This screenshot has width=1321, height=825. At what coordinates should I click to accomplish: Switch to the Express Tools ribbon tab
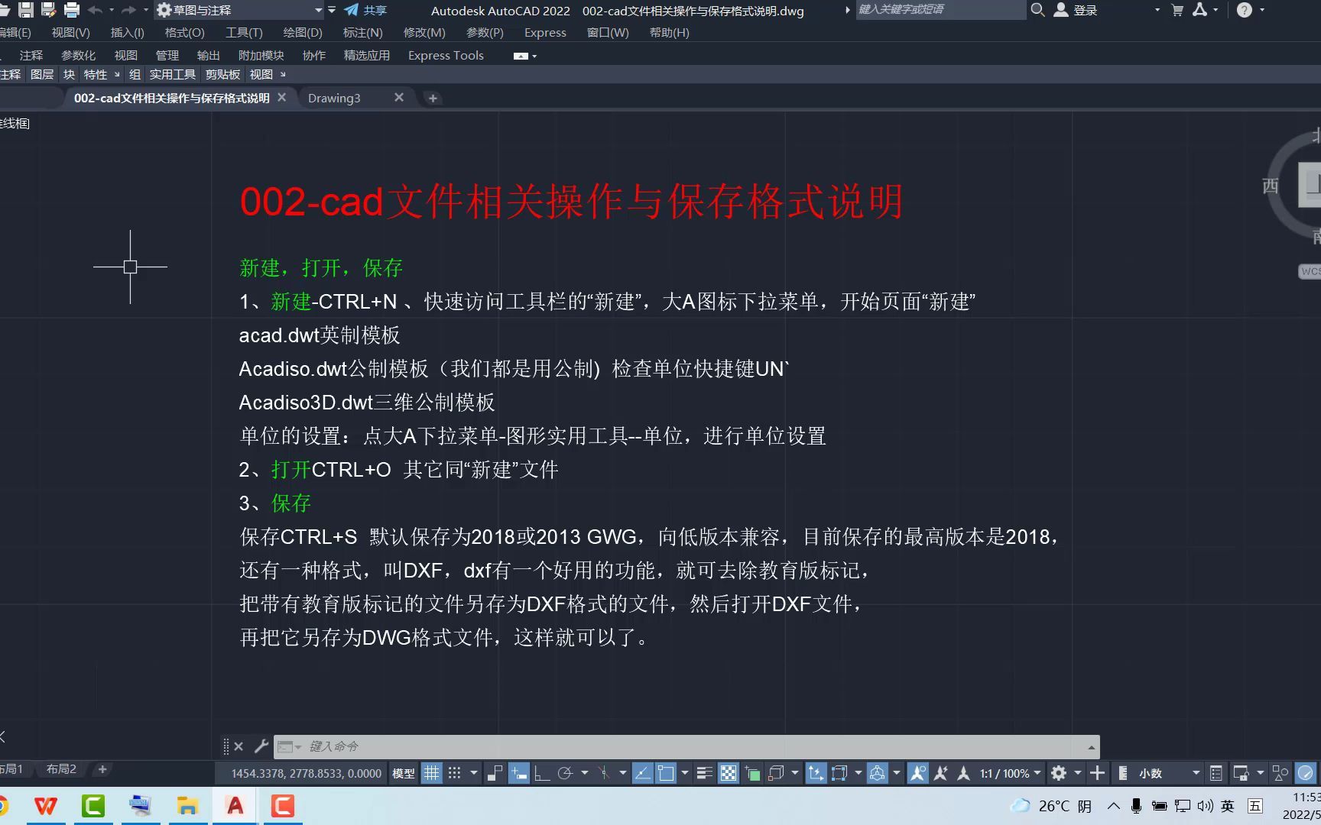446,56
